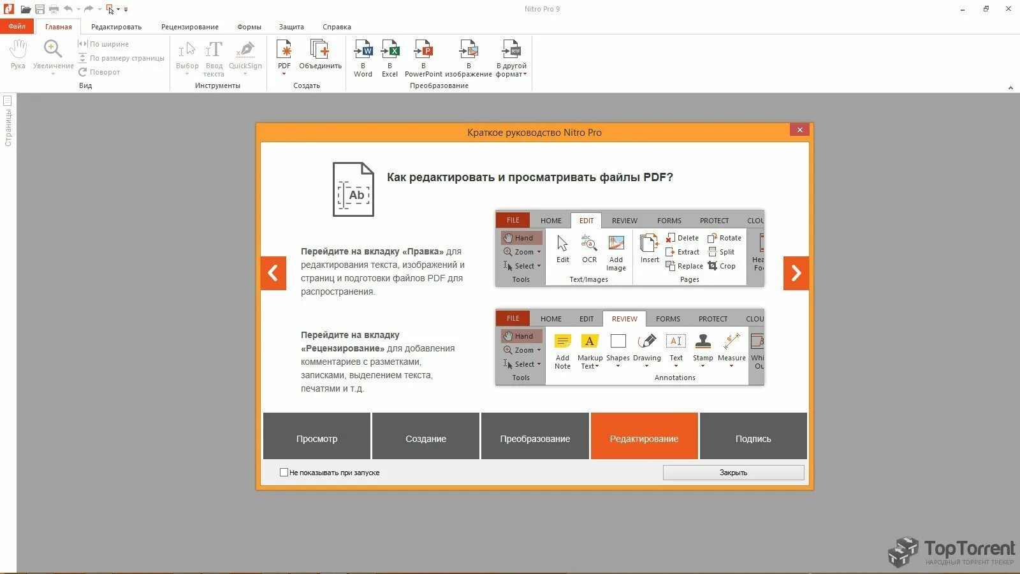The image size is (1020, 574).
Task: Expand the dropdown arrow under the PDF button
Action: tap(284, 74)
